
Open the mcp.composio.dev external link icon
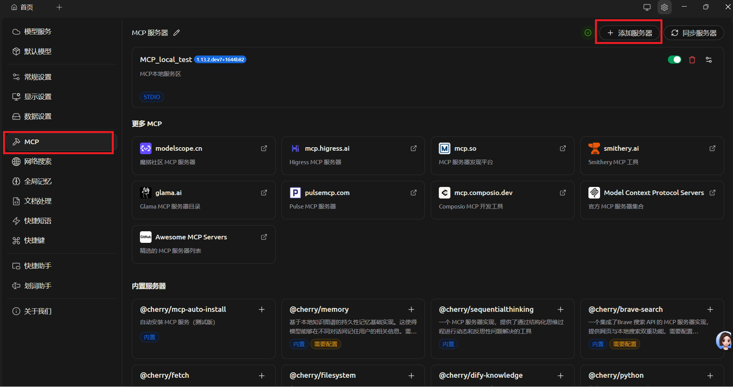point(563,193)
